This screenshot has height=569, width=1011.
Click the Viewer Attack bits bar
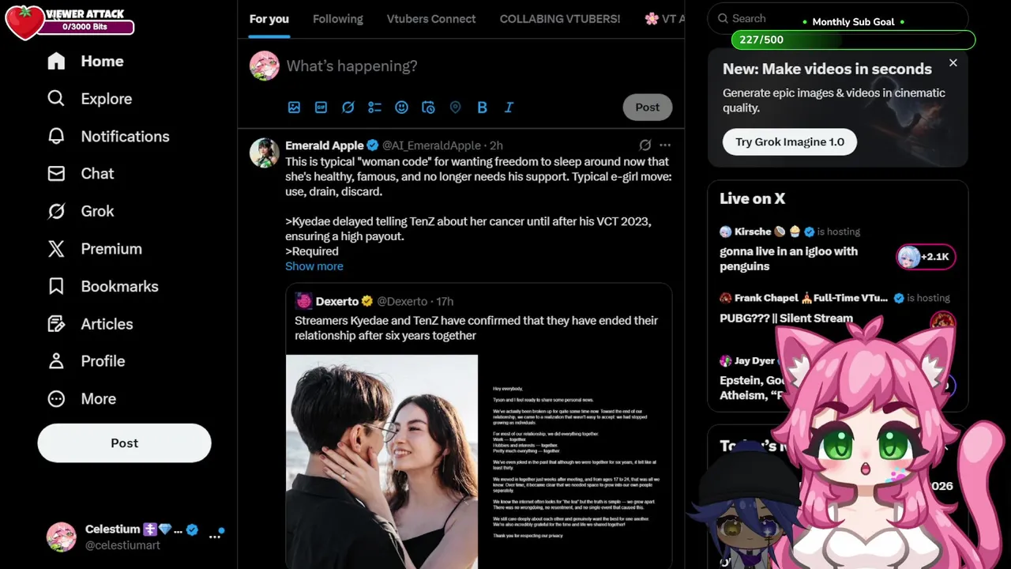coord(85,27)
